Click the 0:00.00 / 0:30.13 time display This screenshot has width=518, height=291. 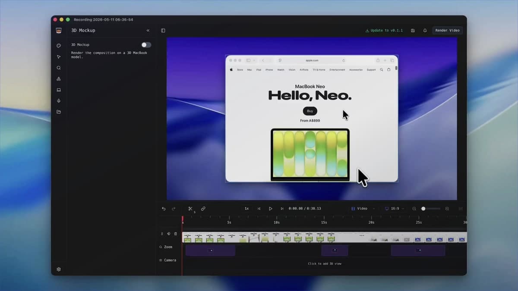[x=305, y=209]
